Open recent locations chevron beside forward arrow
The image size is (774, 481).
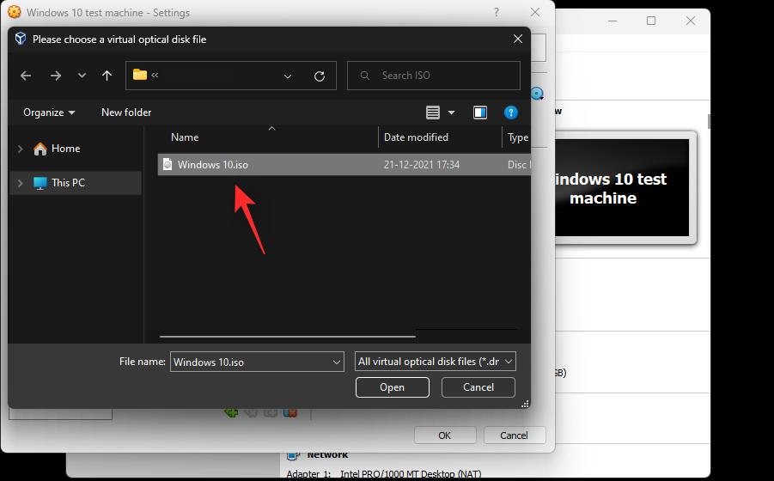pos(82,76)
